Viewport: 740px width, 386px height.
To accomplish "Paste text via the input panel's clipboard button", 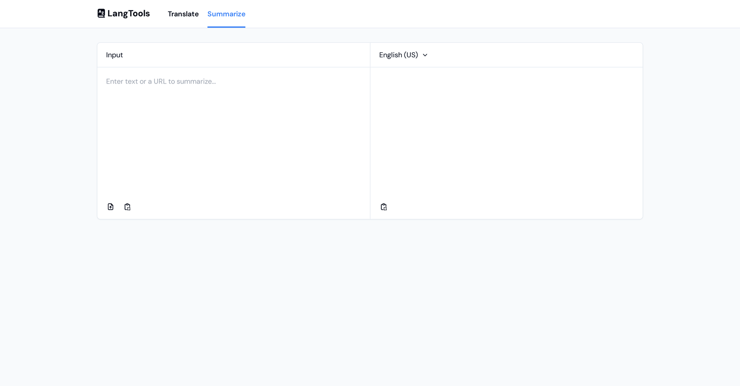I will pos(128,207).
